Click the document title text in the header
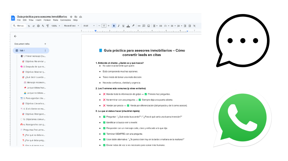The image size is (288, 161). pos(42,17)
